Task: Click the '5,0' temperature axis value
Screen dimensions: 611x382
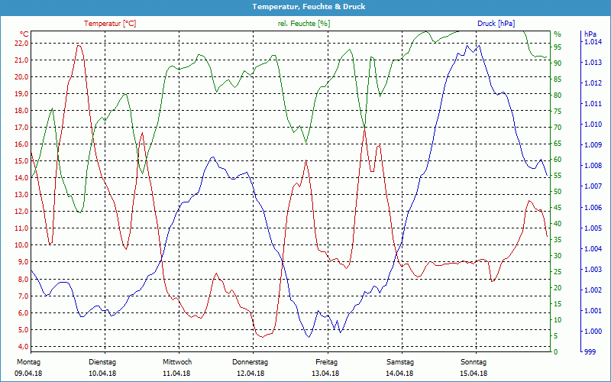Action: (23, 330)
